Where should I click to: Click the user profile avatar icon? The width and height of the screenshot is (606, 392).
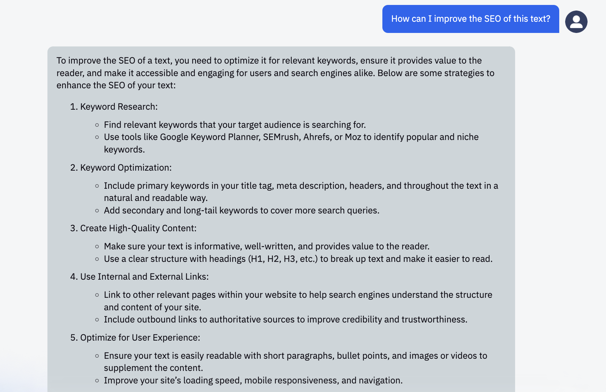(576, 22)
